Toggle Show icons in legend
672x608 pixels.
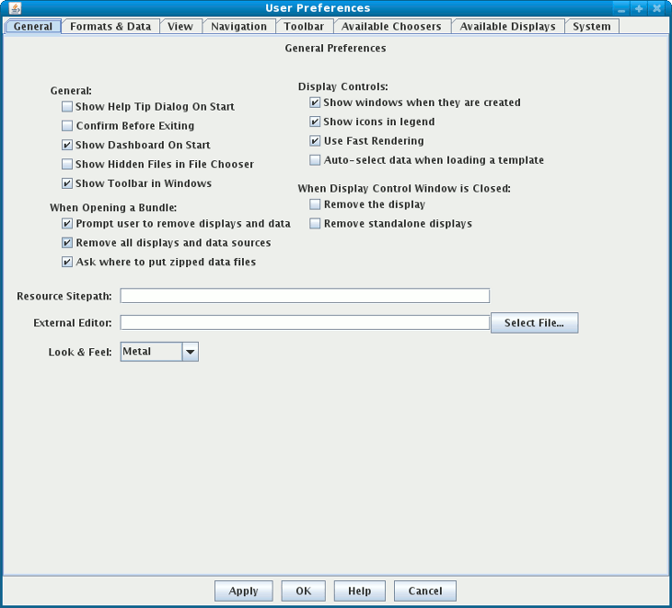(315, 122)
